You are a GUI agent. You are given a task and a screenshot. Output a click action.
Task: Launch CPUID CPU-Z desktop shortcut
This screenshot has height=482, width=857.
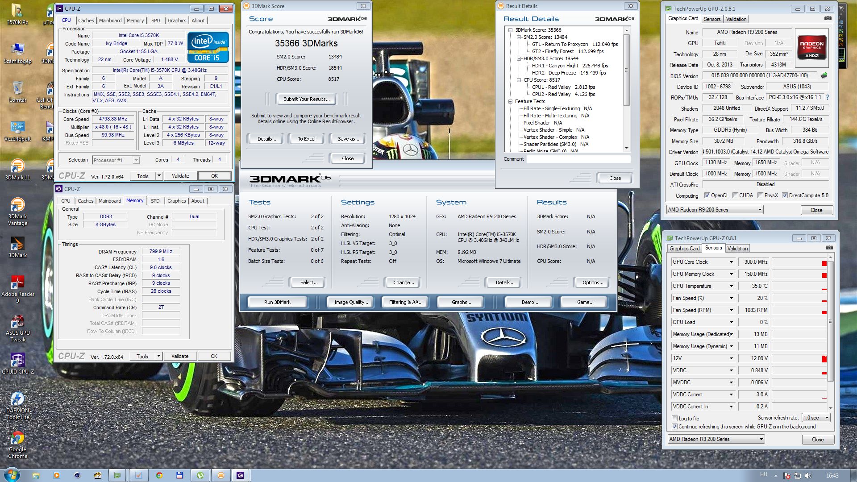coord(17,364)
